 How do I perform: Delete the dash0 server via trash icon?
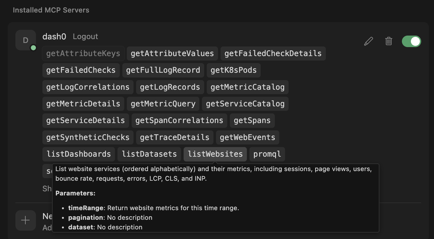[388, 41]
